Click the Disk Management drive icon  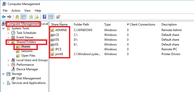coord(13,78)
